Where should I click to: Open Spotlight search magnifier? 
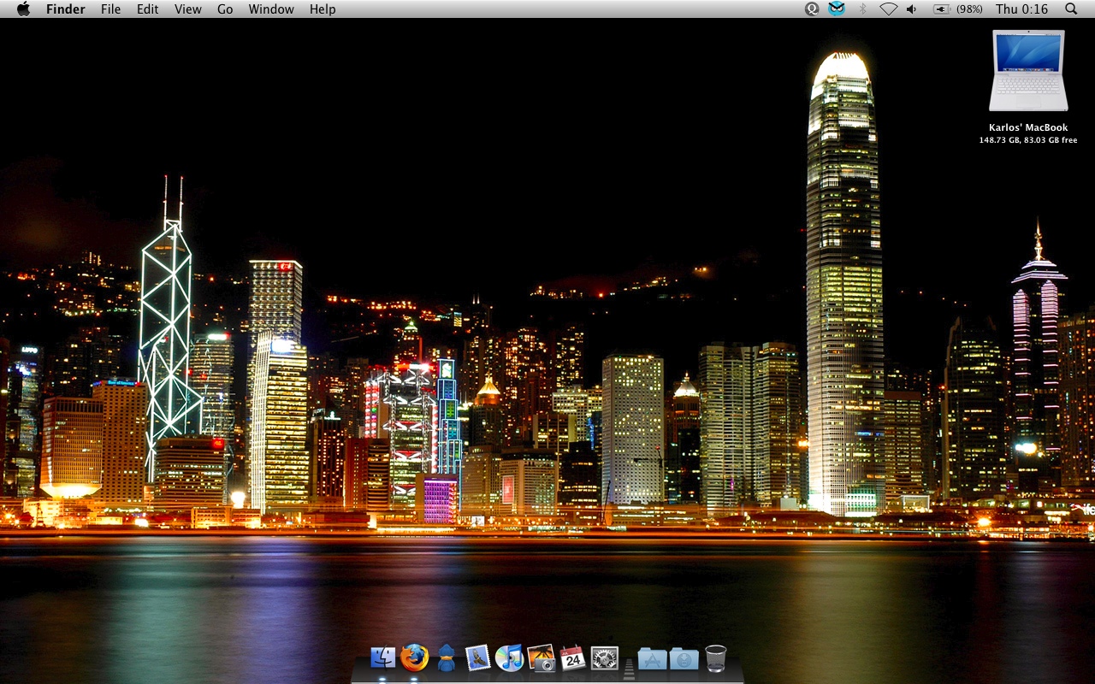(x=1071, y=9)
